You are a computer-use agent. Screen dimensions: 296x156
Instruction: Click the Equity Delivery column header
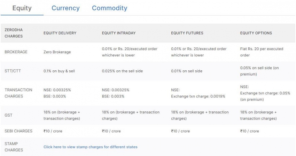[60, 33]
